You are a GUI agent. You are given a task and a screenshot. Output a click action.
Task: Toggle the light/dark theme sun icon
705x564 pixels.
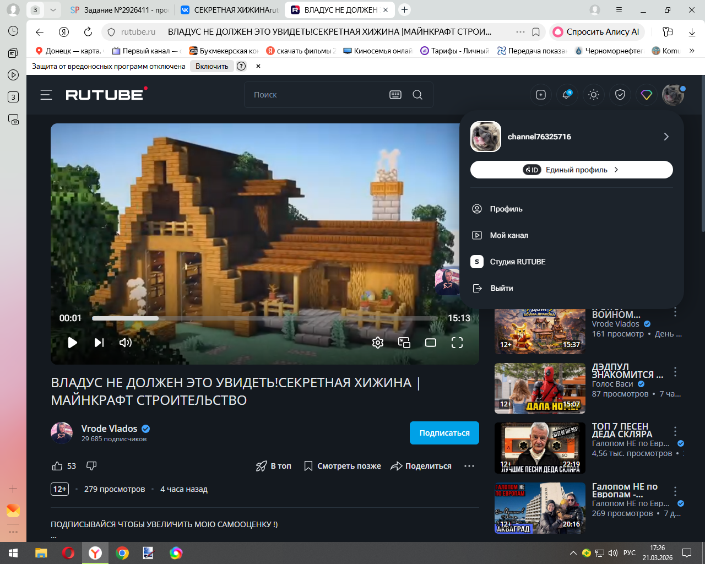coord(594,95)
